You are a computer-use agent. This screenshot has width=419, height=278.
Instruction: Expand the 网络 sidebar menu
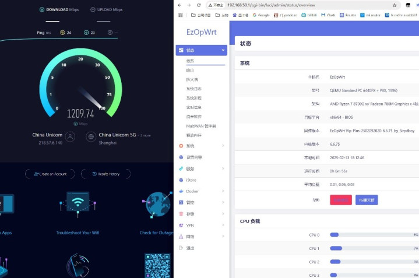click(223, 237)
